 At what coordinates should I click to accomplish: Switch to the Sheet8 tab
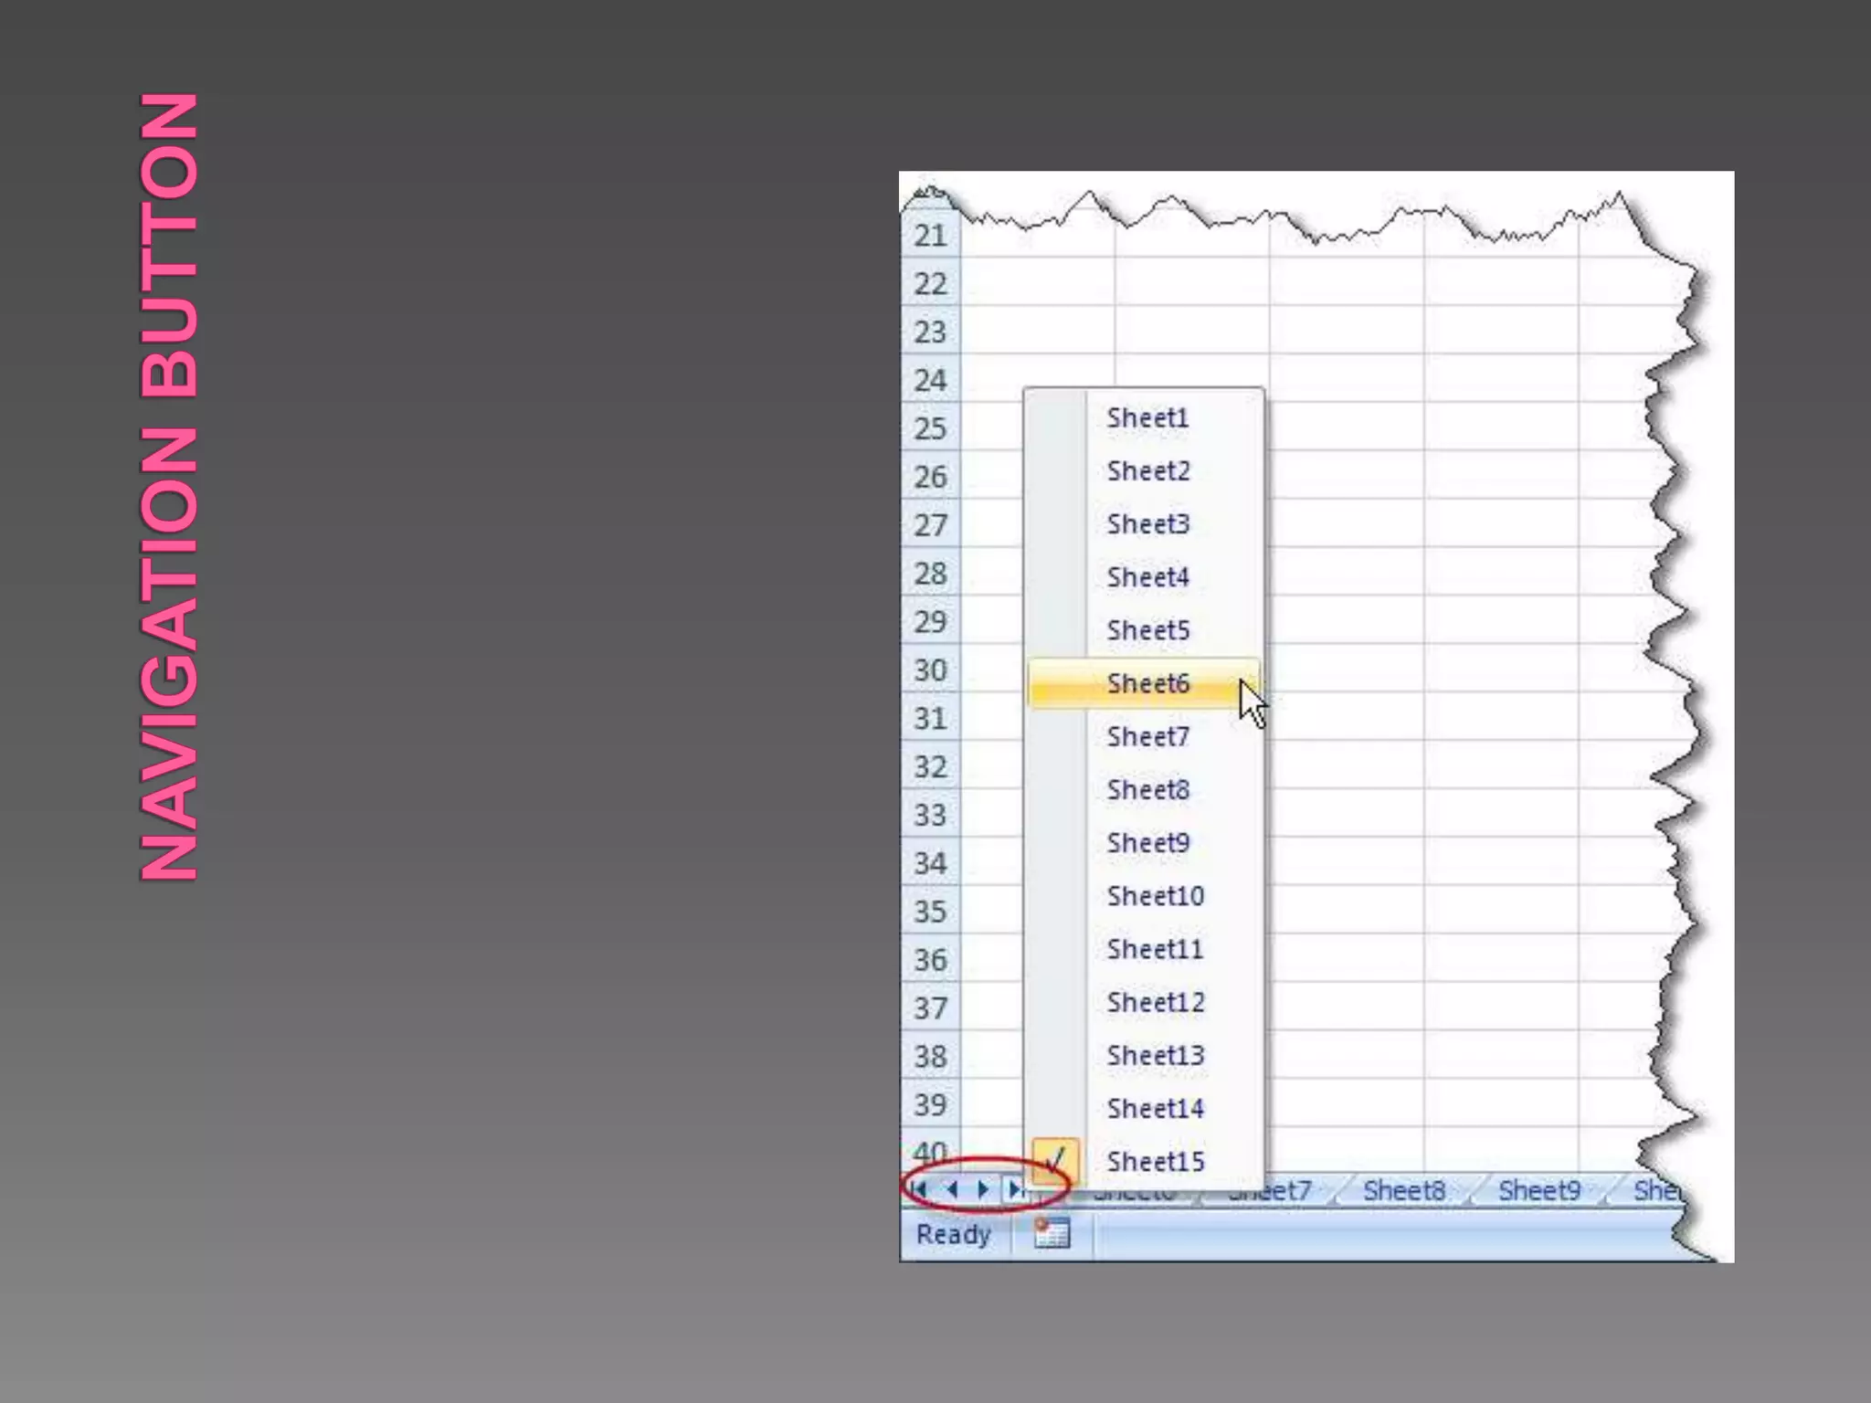pos(1404,1191)
